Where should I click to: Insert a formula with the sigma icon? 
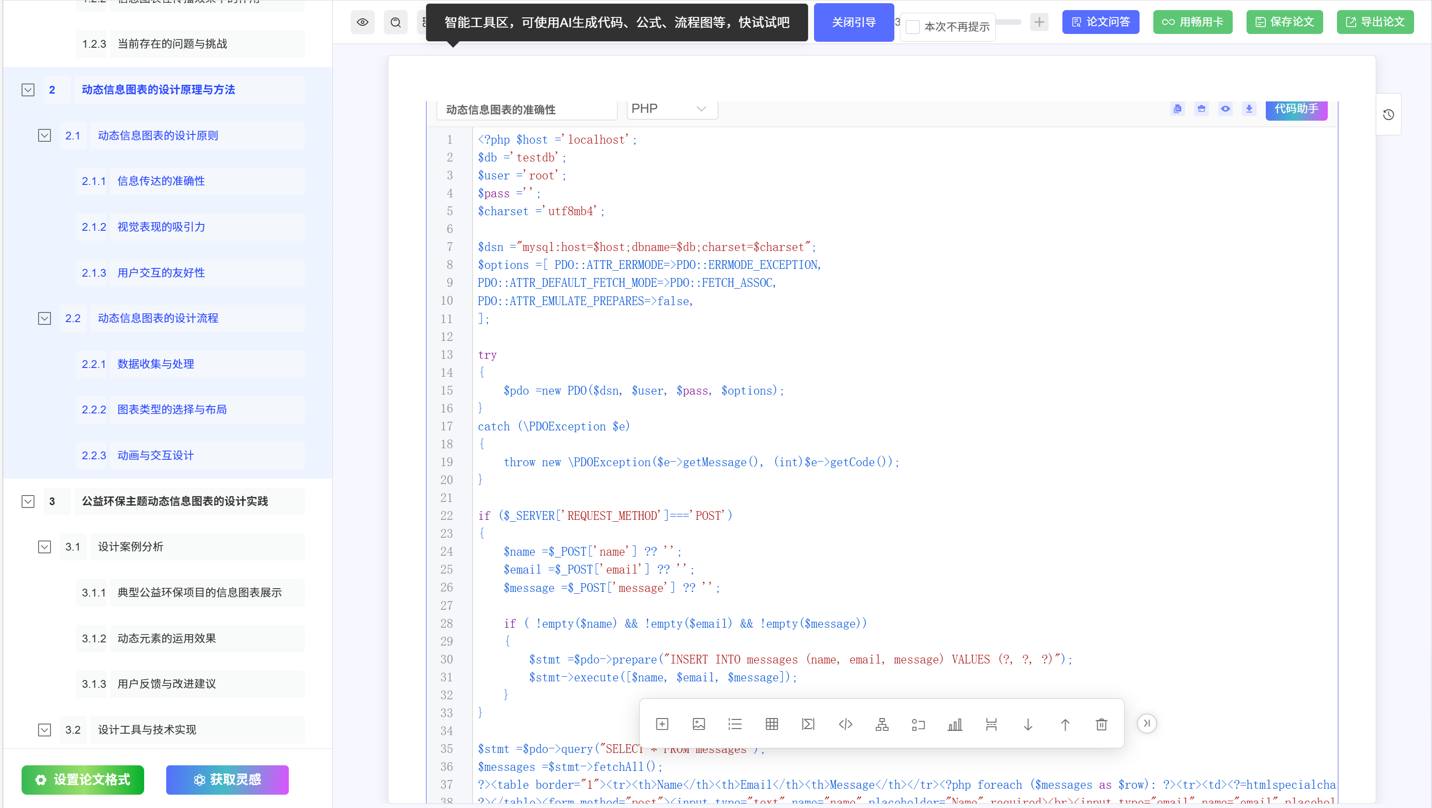(x=808, y=724)
